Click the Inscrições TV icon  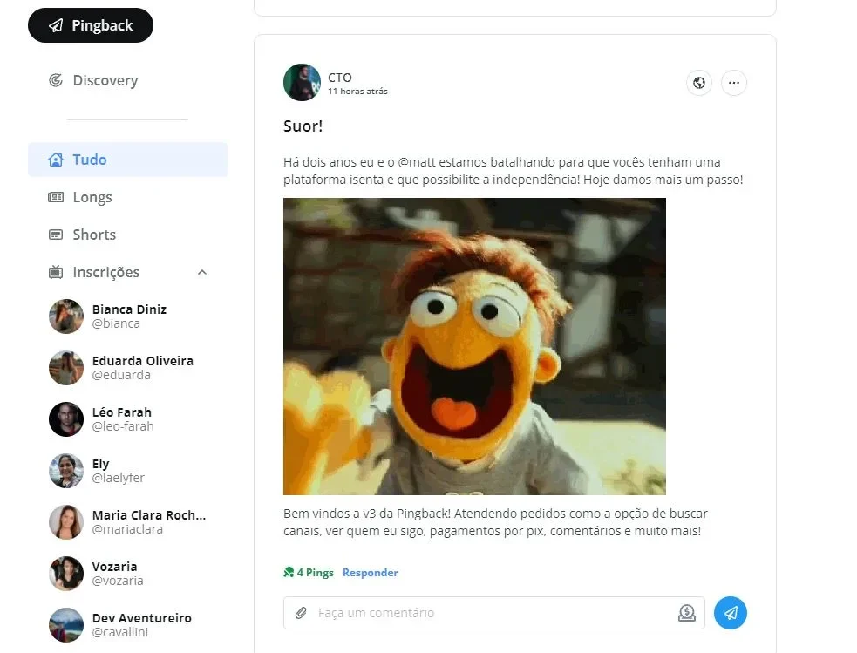(x=56, y=272)
